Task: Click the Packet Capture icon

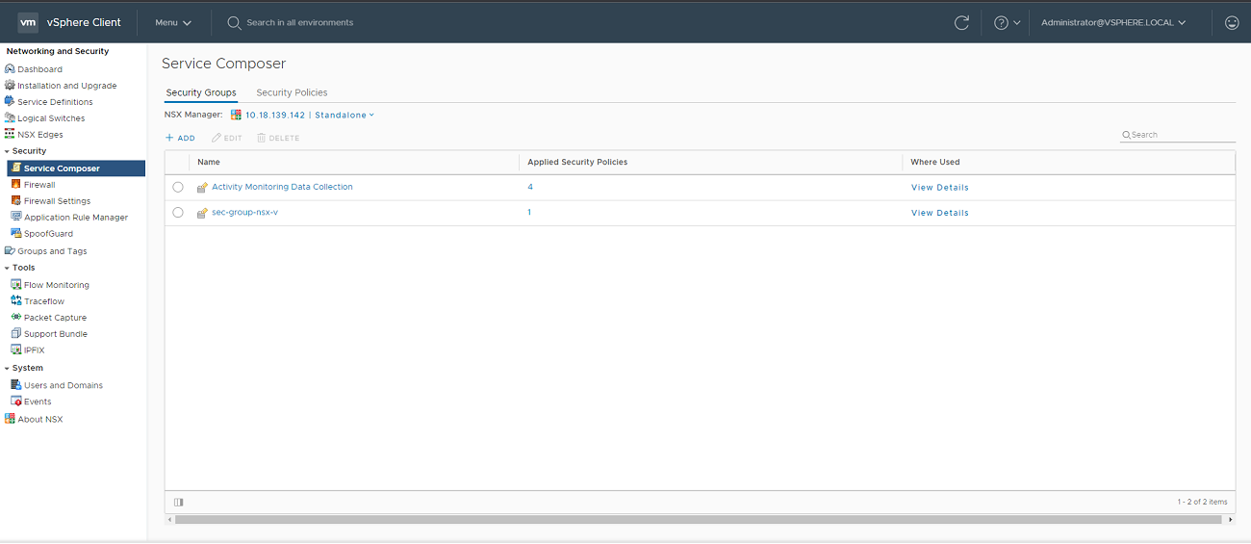Action: pos(15,318)
